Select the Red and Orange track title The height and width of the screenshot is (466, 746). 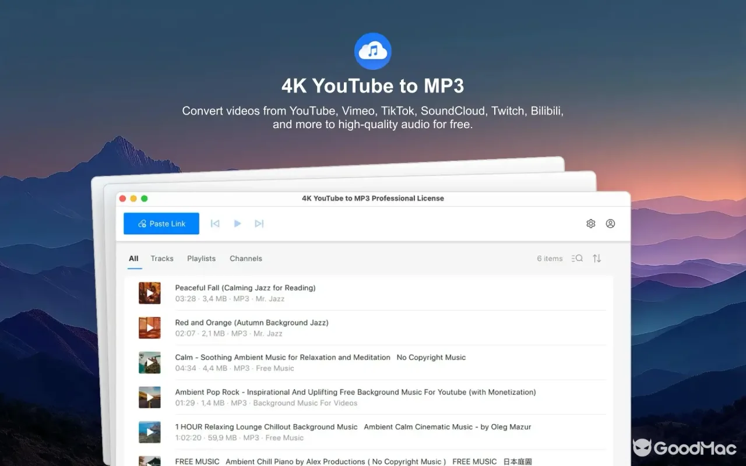252,323
